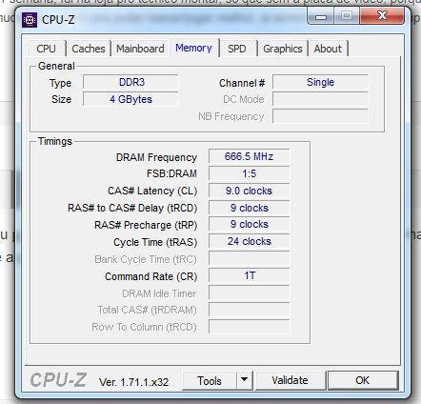Viewport: 421px width, 404px height.
Task: Show the Graphics tab
Action: [283, 49]
